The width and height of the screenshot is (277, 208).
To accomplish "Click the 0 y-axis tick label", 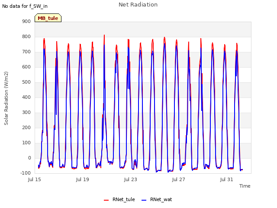I will tap(29, 158).
